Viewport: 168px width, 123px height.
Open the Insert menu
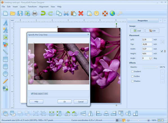coord(15,7)
